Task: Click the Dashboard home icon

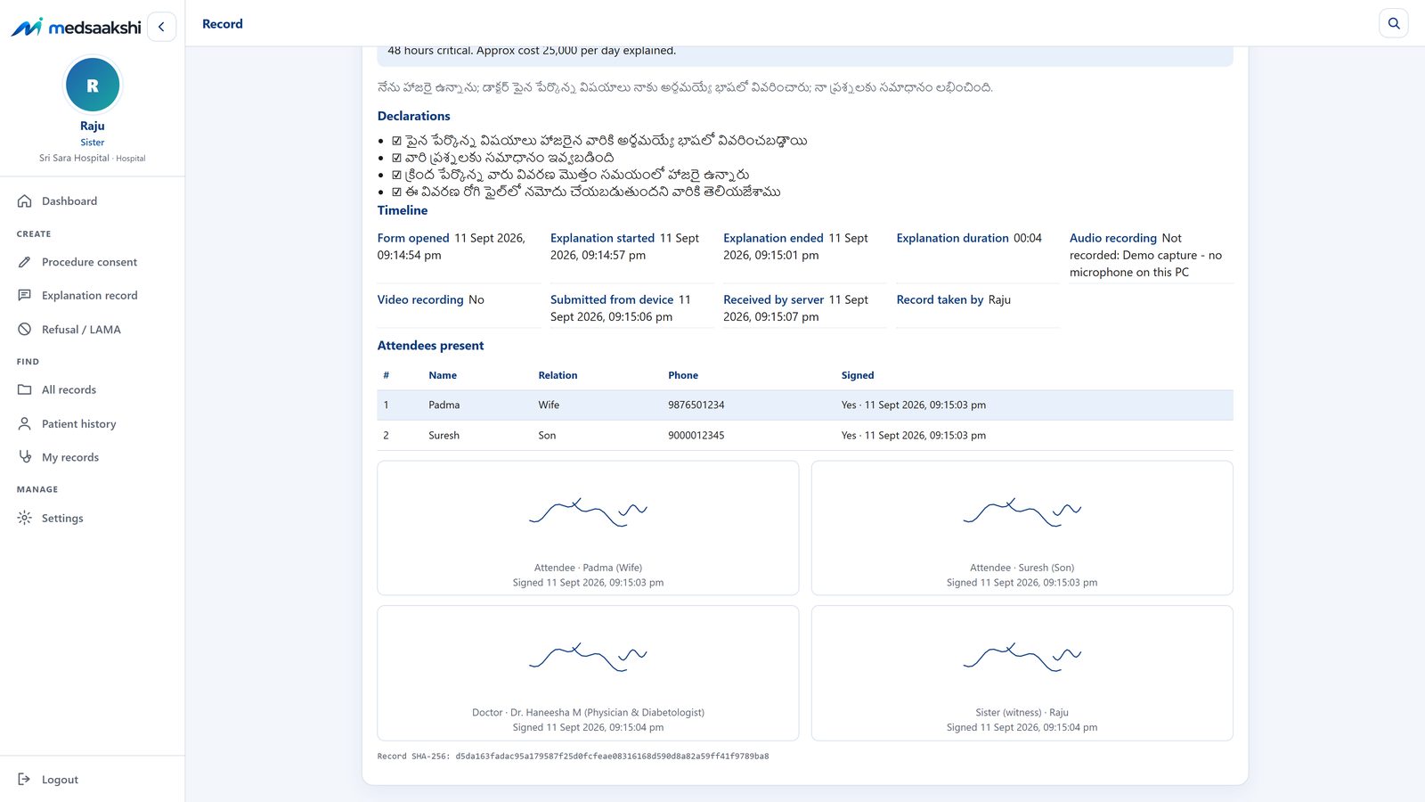Action: coord(25,201)
